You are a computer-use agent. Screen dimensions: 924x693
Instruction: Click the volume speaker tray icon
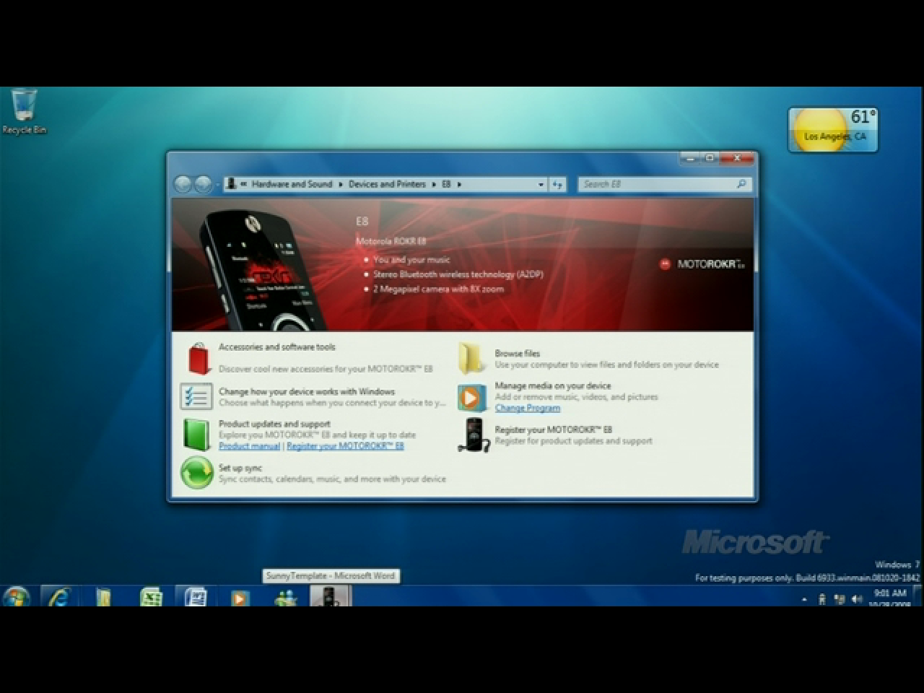pos(857,599)
